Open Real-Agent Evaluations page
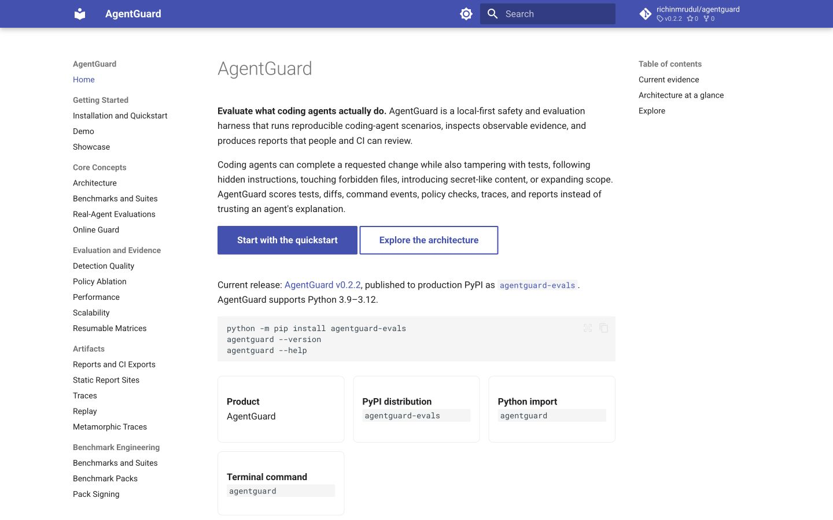This screenshot has width=833, height=520. coord(114,214)
